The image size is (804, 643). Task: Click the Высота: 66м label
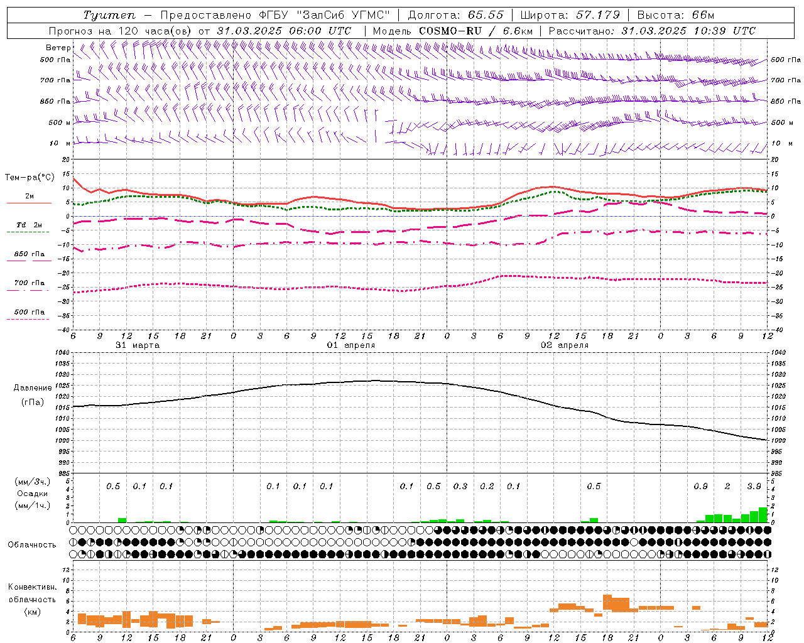tap(675, 15)
